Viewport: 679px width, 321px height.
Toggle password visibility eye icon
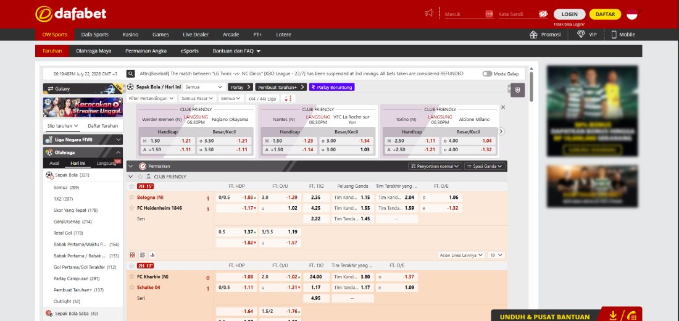pyautogui.click(x=543, y=14)
